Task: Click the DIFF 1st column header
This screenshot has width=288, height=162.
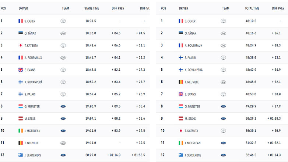Action: click(x=145, y=8)
